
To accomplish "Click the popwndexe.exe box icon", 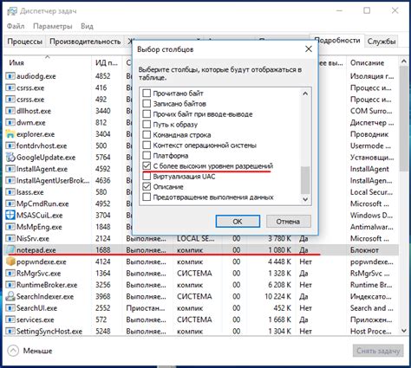I will click(10, 261).
